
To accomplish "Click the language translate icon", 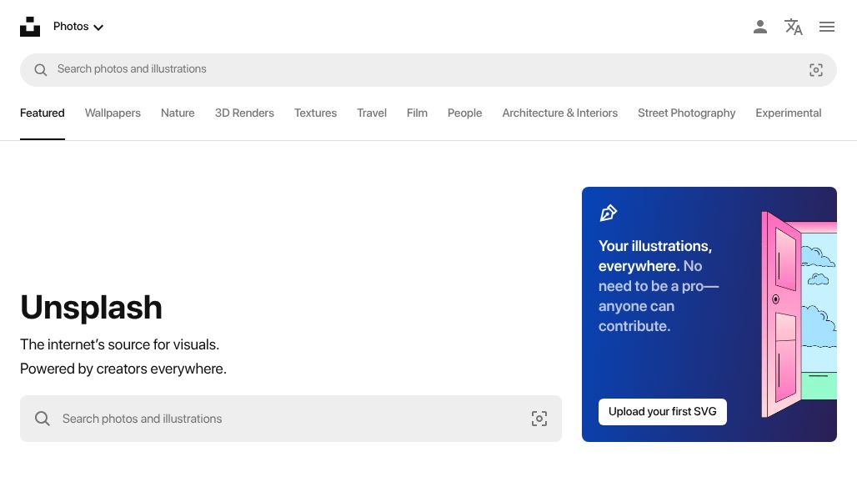I will click(x=793, y=27).
